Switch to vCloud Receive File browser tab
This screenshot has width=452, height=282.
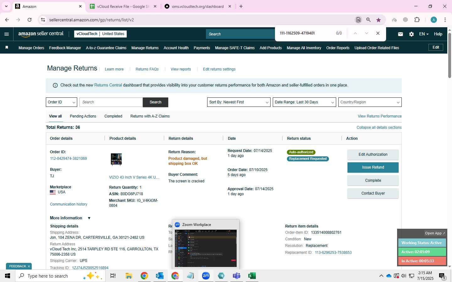click(x=123, y=6)
